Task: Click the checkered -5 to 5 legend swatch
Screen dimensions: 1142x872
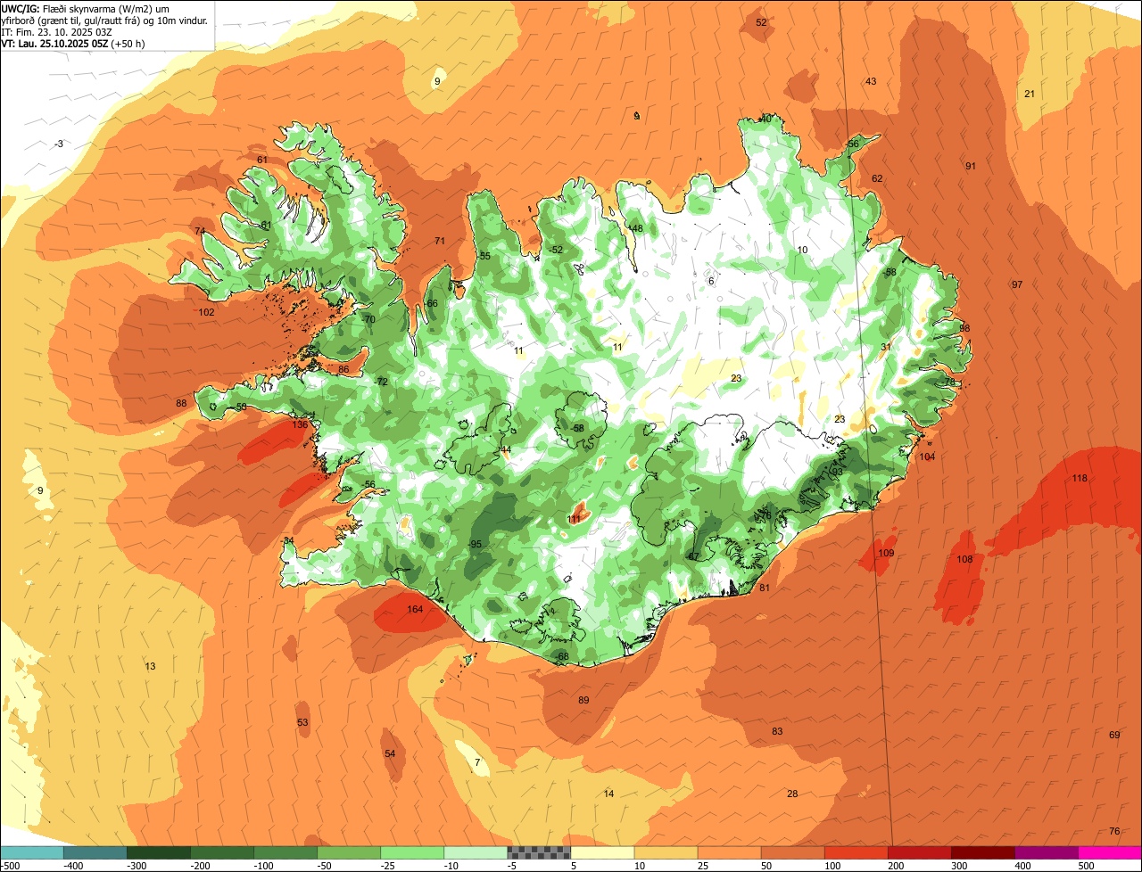Action: (x=539, y=852)
